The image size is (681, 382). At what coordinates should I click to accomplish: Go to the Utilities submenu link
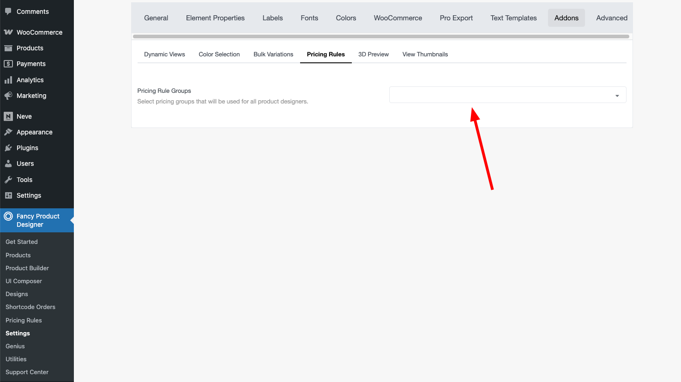click(16, 359)
